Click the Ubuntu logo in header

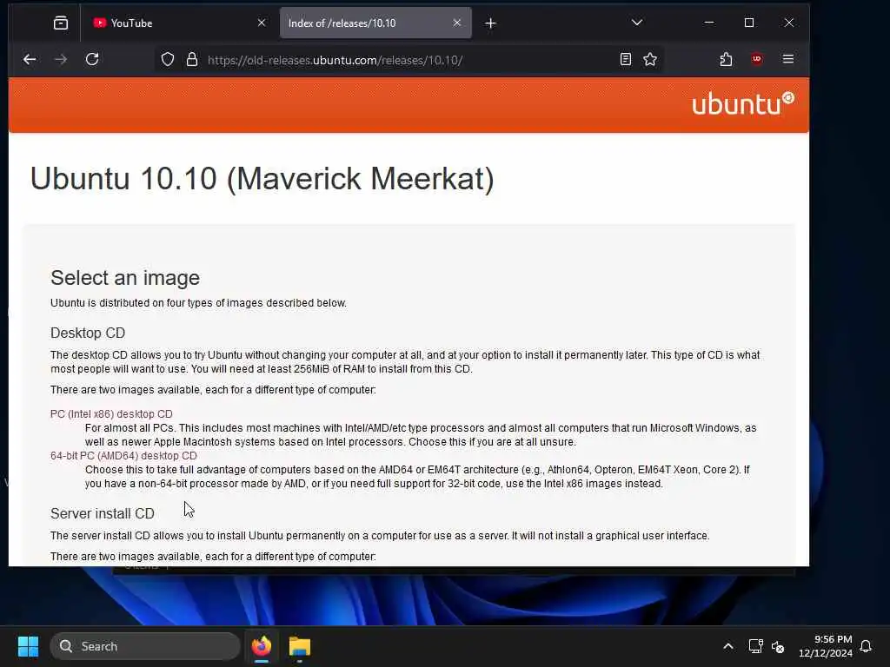(x=743, y=104)
